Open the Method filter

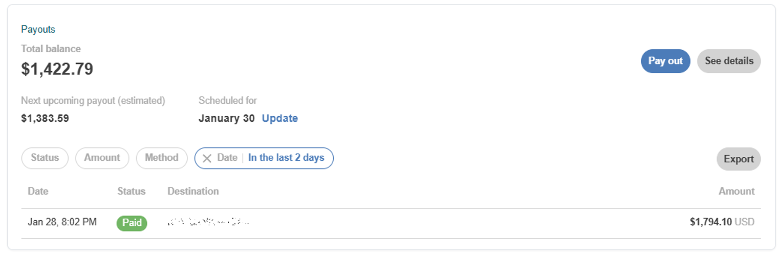161,158
